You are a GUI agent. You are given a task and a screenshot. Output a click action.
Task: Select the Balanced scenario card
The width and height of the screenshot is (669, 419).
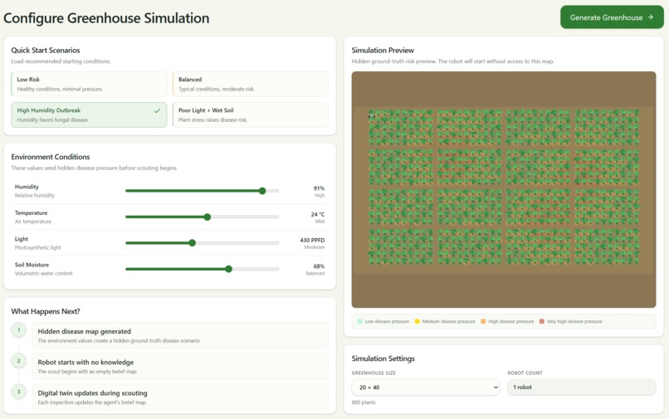251,84
